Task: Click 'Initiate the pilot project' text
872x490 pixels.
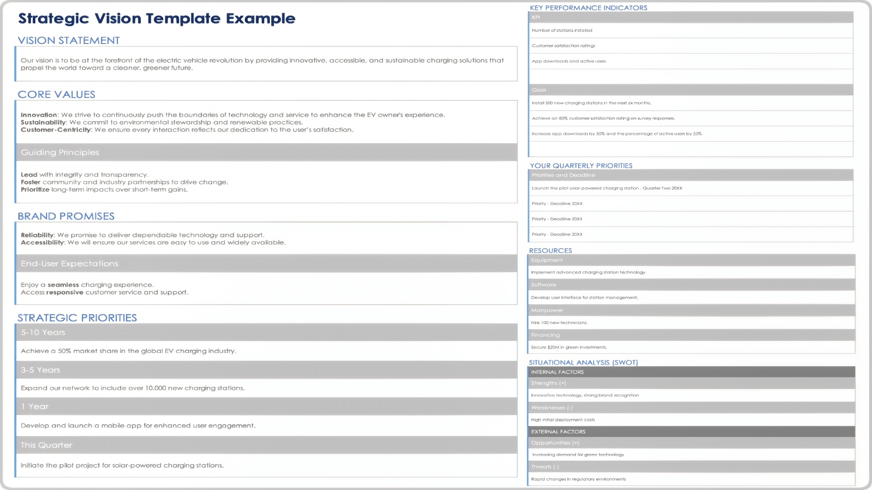Action: coord(122,465)
